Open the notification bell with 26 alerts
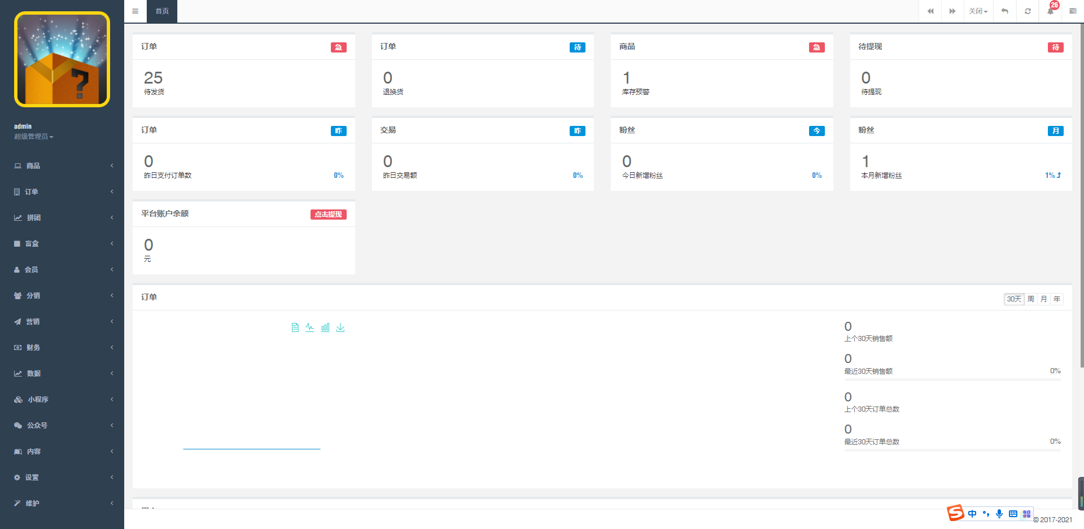 [x=1050, y=11]
